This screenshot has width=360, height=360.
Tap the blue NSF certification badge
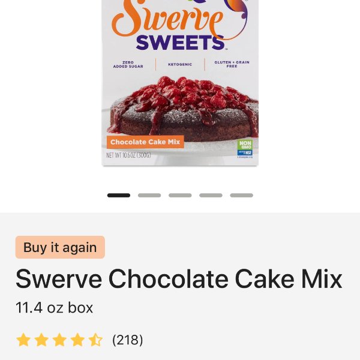tap(245, 152)
